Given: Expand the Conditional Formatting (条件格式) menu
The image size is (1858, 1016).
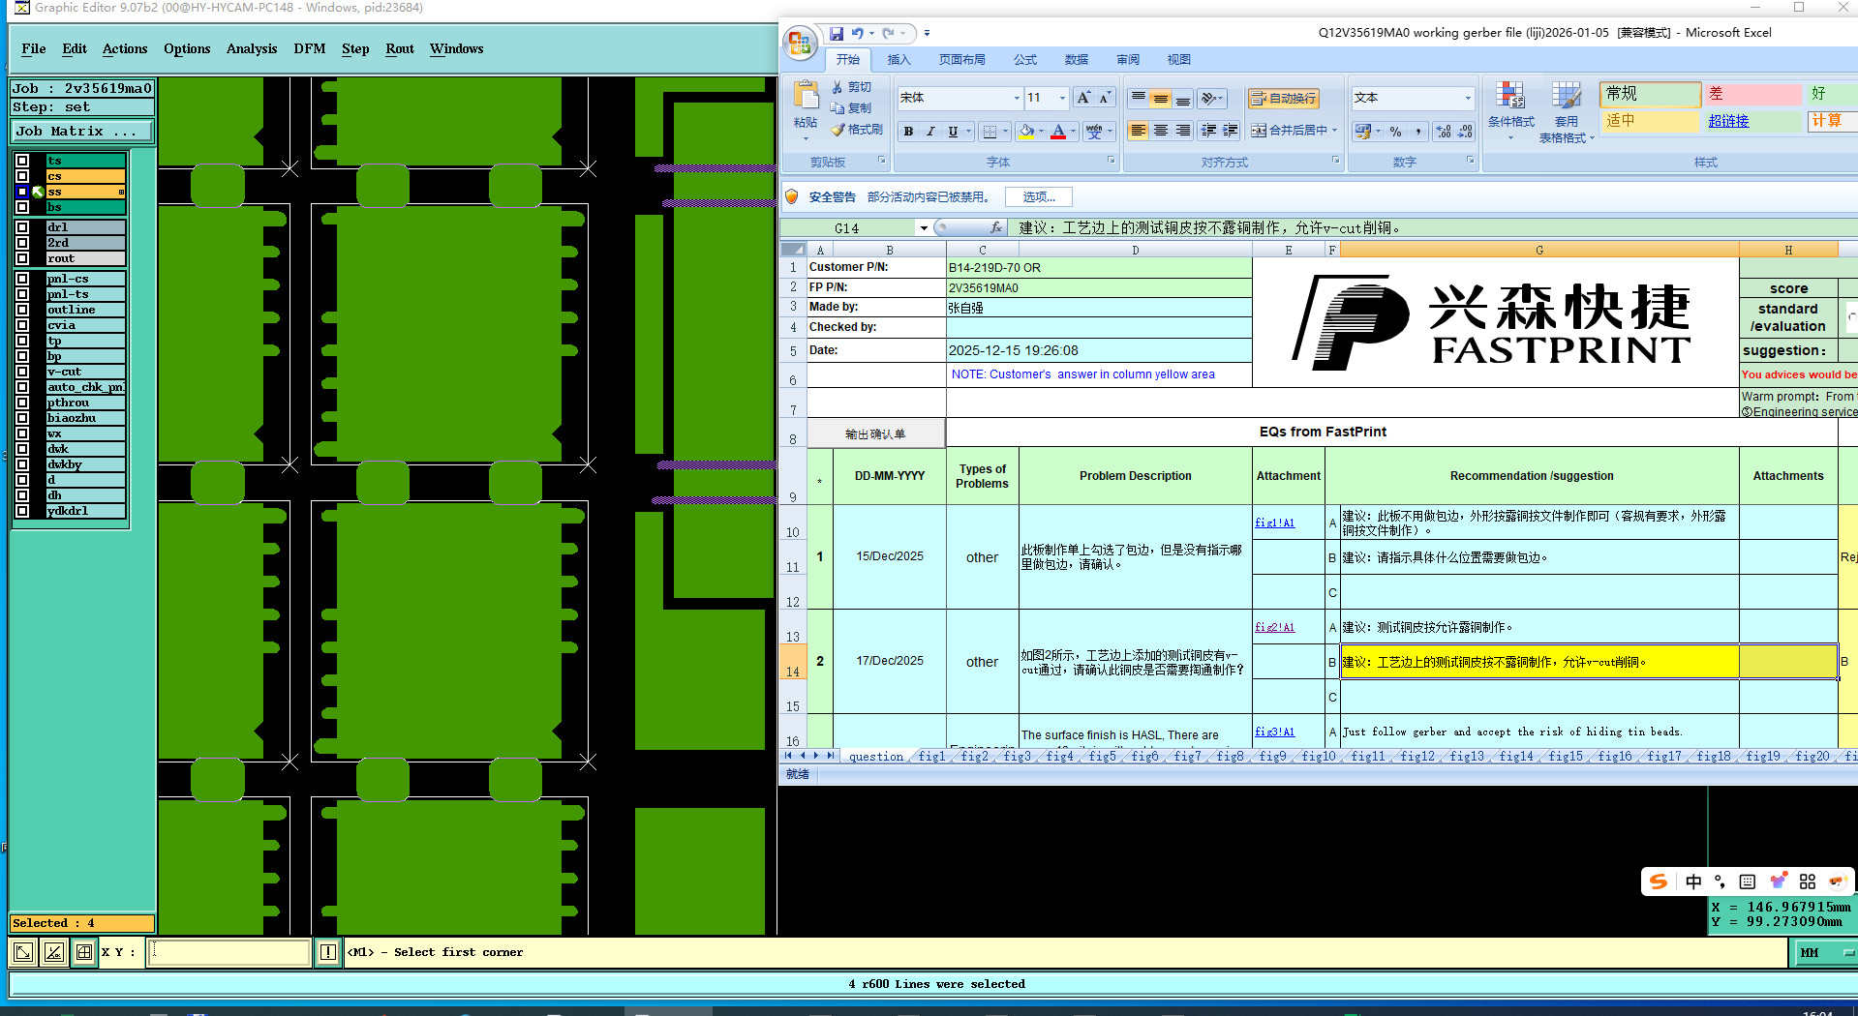Looking at the screenshot, I should point(1510,110).
